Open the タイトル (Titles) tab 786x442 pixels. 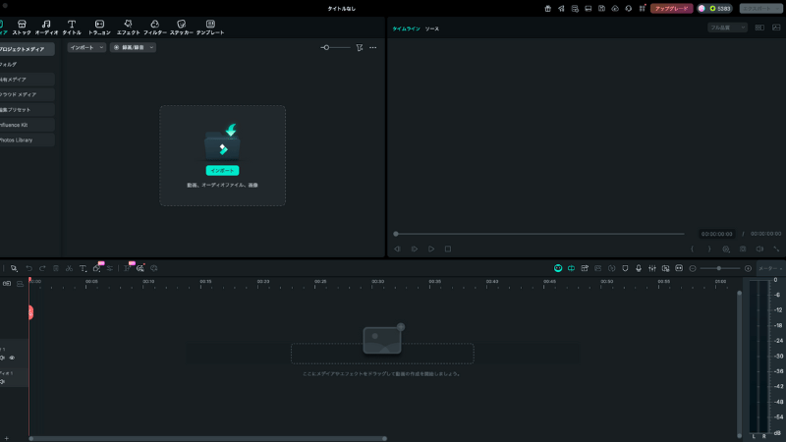click(x=72, y=27)
